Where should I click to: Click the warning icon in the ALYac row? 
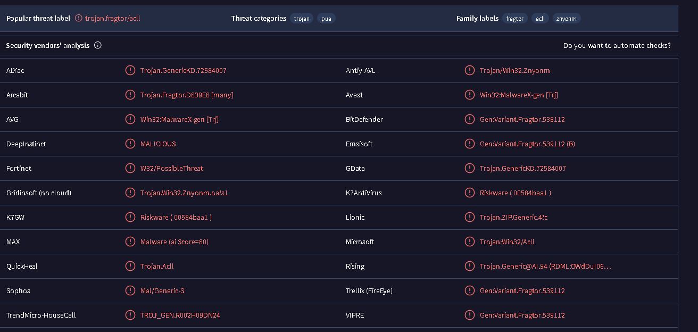pyautogui.click(x=130, y=70)
